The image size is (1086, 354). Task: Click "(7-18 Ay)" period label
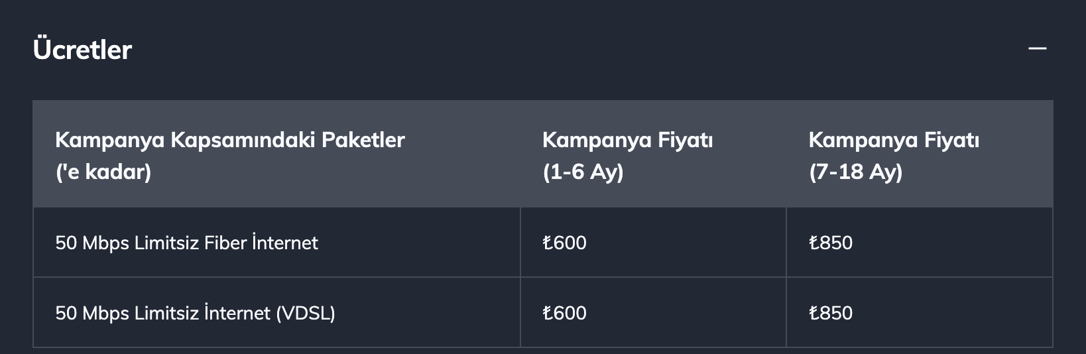click(855, 172)
